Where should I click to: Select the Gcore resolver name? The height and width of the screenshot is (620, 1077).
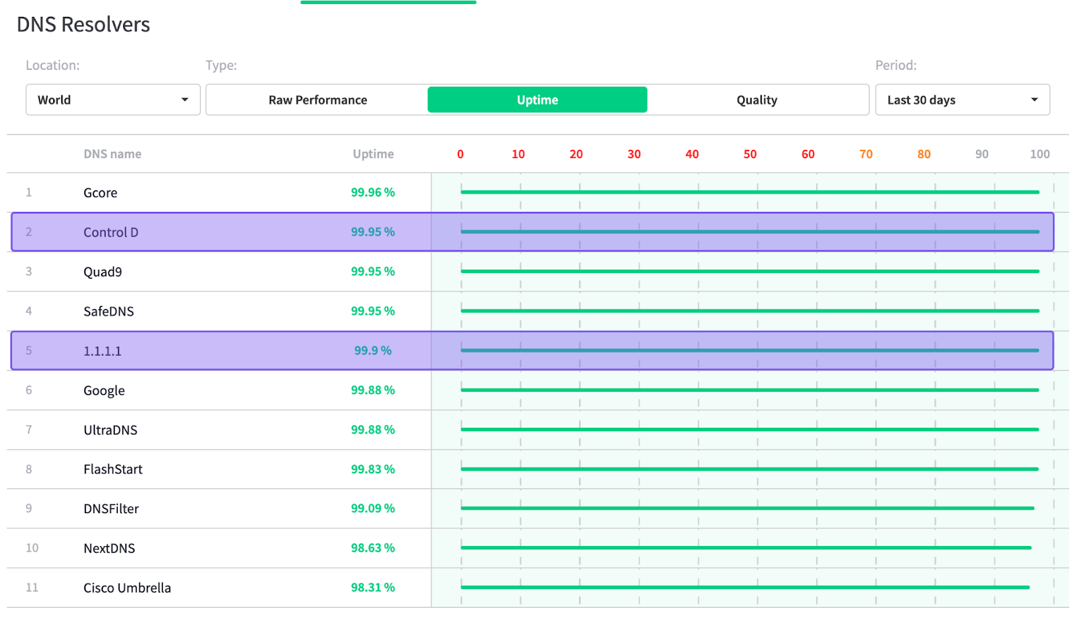click(100, 193)
